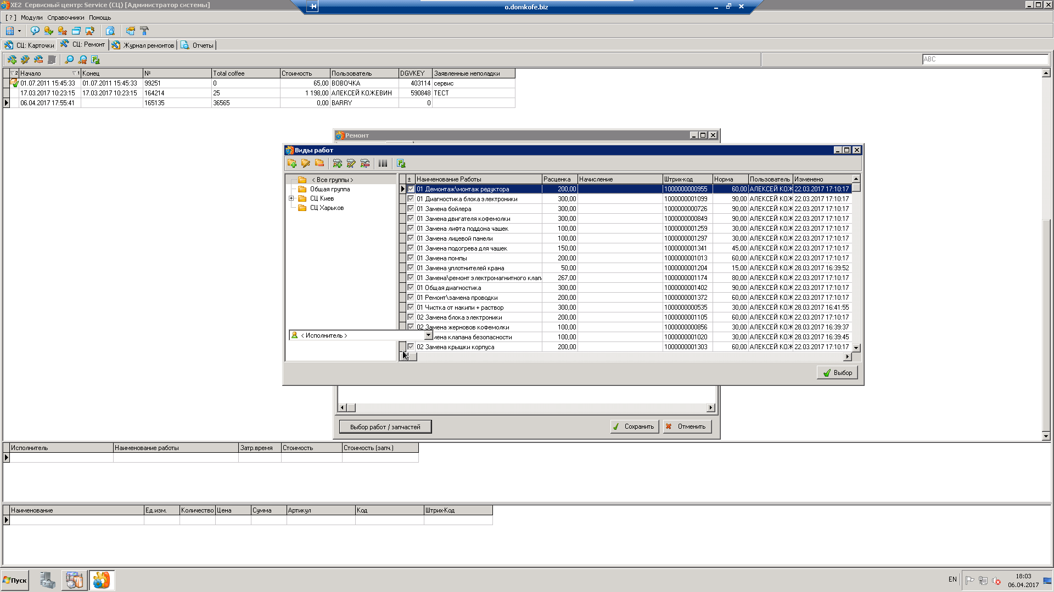Click refresh icon in Виды работ toolbar

(401, 163)
